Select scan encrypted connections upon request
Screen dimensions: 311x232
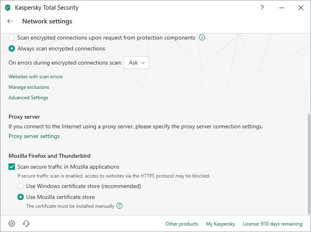pos(12,38)
